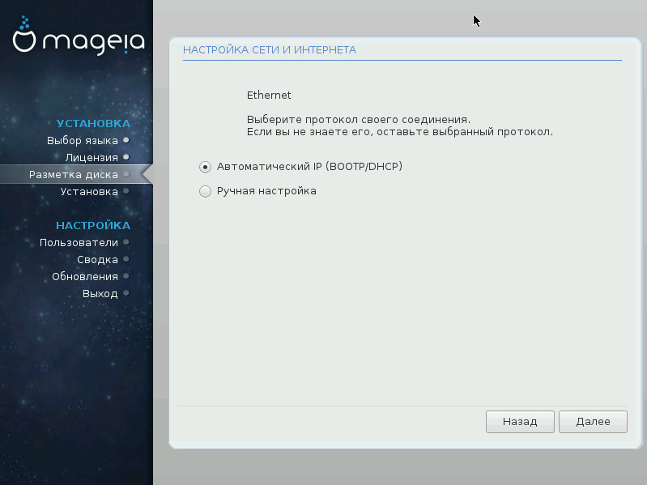
Task: Click the bullet beside Обновления
Action: pyautogui.click(x=126, y=276)
